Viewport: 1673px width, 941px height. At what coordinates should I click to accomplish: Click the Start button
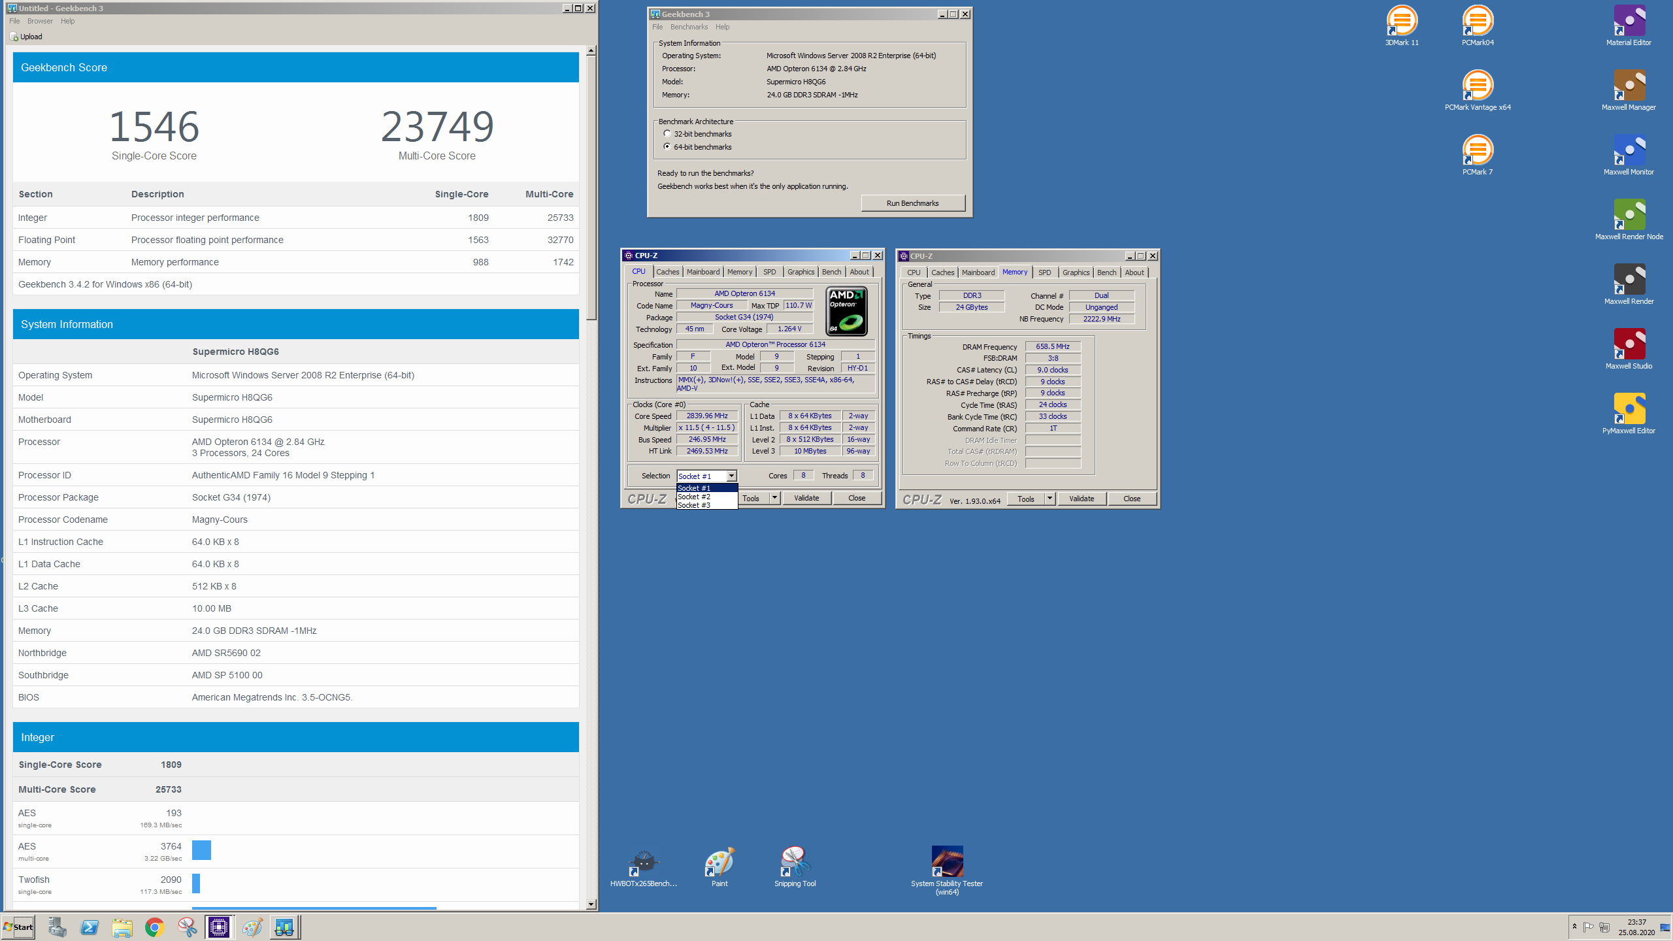[x=18, y=927]
